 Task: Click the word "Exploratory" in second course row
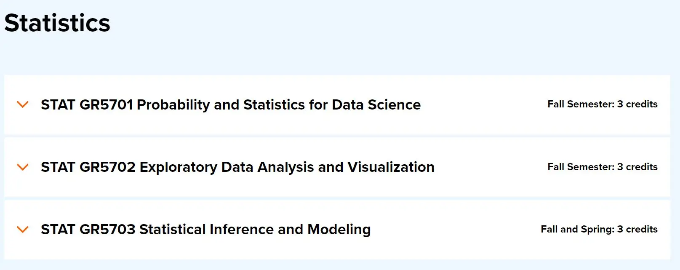(178, 167)
